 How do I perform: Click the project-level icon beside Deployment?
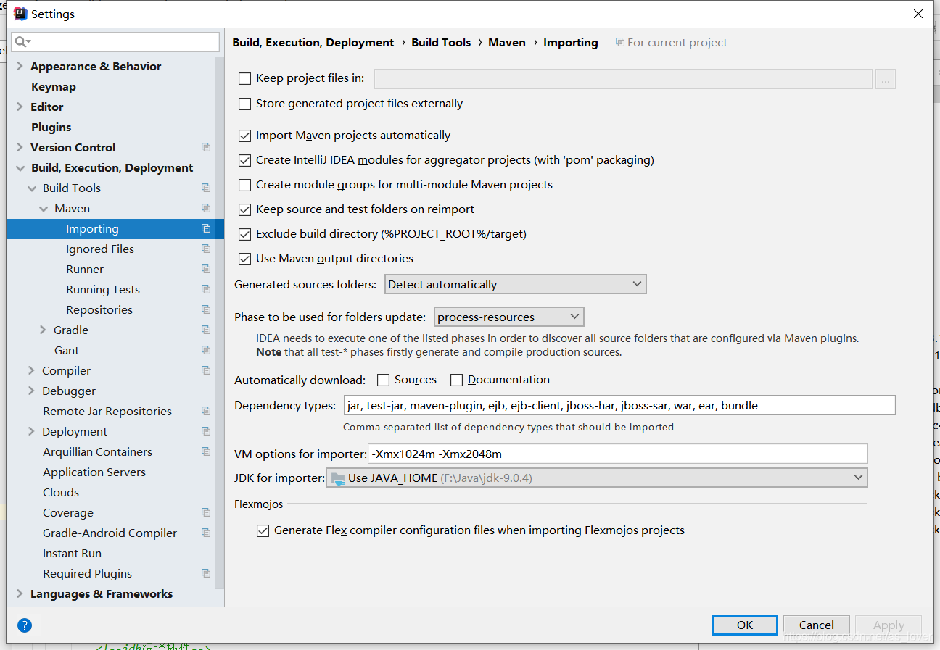(206, 431)
